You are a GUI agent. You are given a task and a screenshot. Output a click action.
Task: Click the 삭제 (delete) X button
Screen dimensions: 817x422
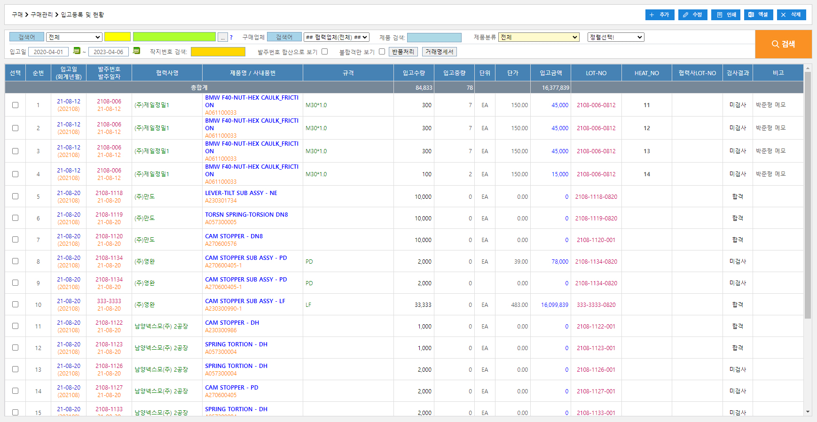(x=791, y=15)
